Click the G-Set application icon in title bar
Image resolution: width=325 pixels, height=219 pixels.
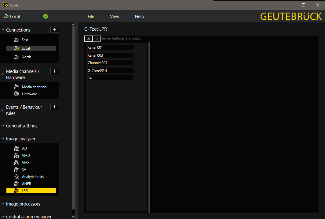[6, 5]
